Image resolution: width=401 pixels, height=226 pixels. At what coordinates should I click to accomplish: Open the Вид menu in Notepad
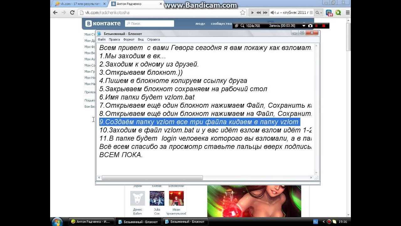(141, 40)
